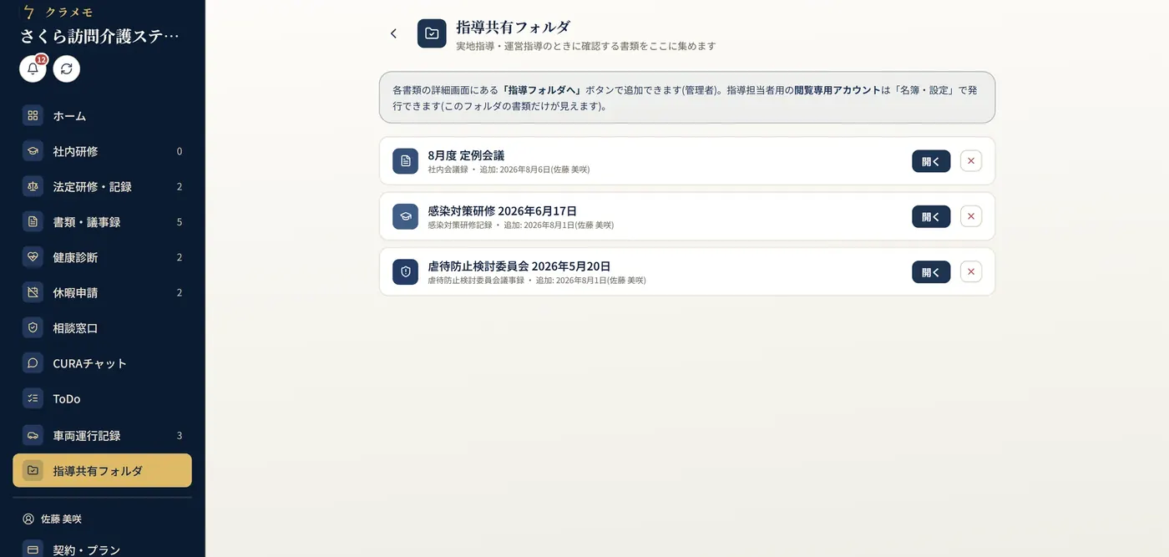Click the 社内研修 count badge 0
Screen dimensions: 1169x557
point(180,151)
